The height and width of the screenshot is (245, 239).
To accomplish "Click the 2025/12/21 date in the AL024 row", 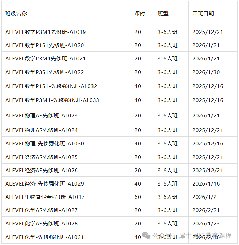I will [208, 130].
